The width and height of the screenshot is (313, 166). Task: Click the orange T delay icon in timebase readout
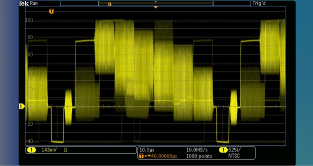(142, 156)
